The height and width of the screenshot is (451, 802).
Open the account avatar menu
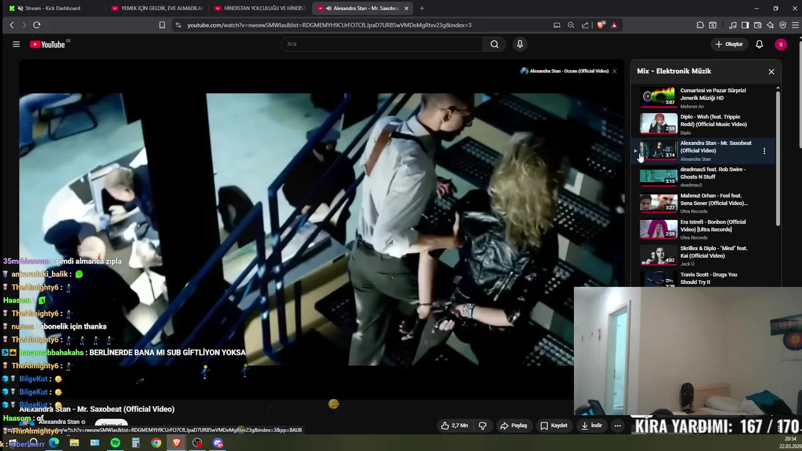click(x=780, y=44)
